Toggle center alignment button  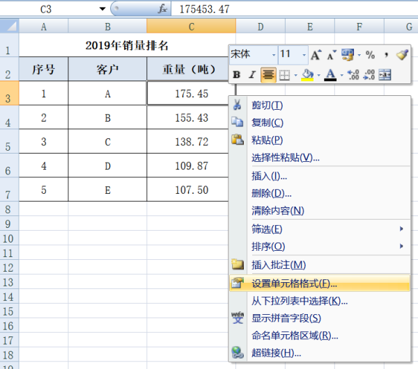point(268,75)
